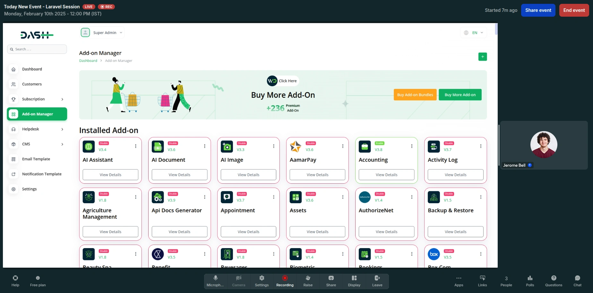The image size is (593, 293).
Task: Raise your hand
Action: tap(308, 281)
